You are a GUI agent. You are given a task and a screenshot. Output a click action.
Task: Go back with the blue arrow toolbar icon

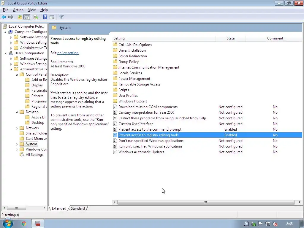tap(4, 17)
